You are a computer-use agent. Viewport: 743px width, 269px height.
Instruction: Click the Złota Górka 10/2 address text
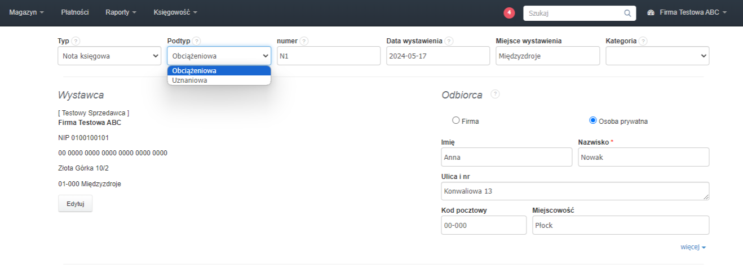83,168
